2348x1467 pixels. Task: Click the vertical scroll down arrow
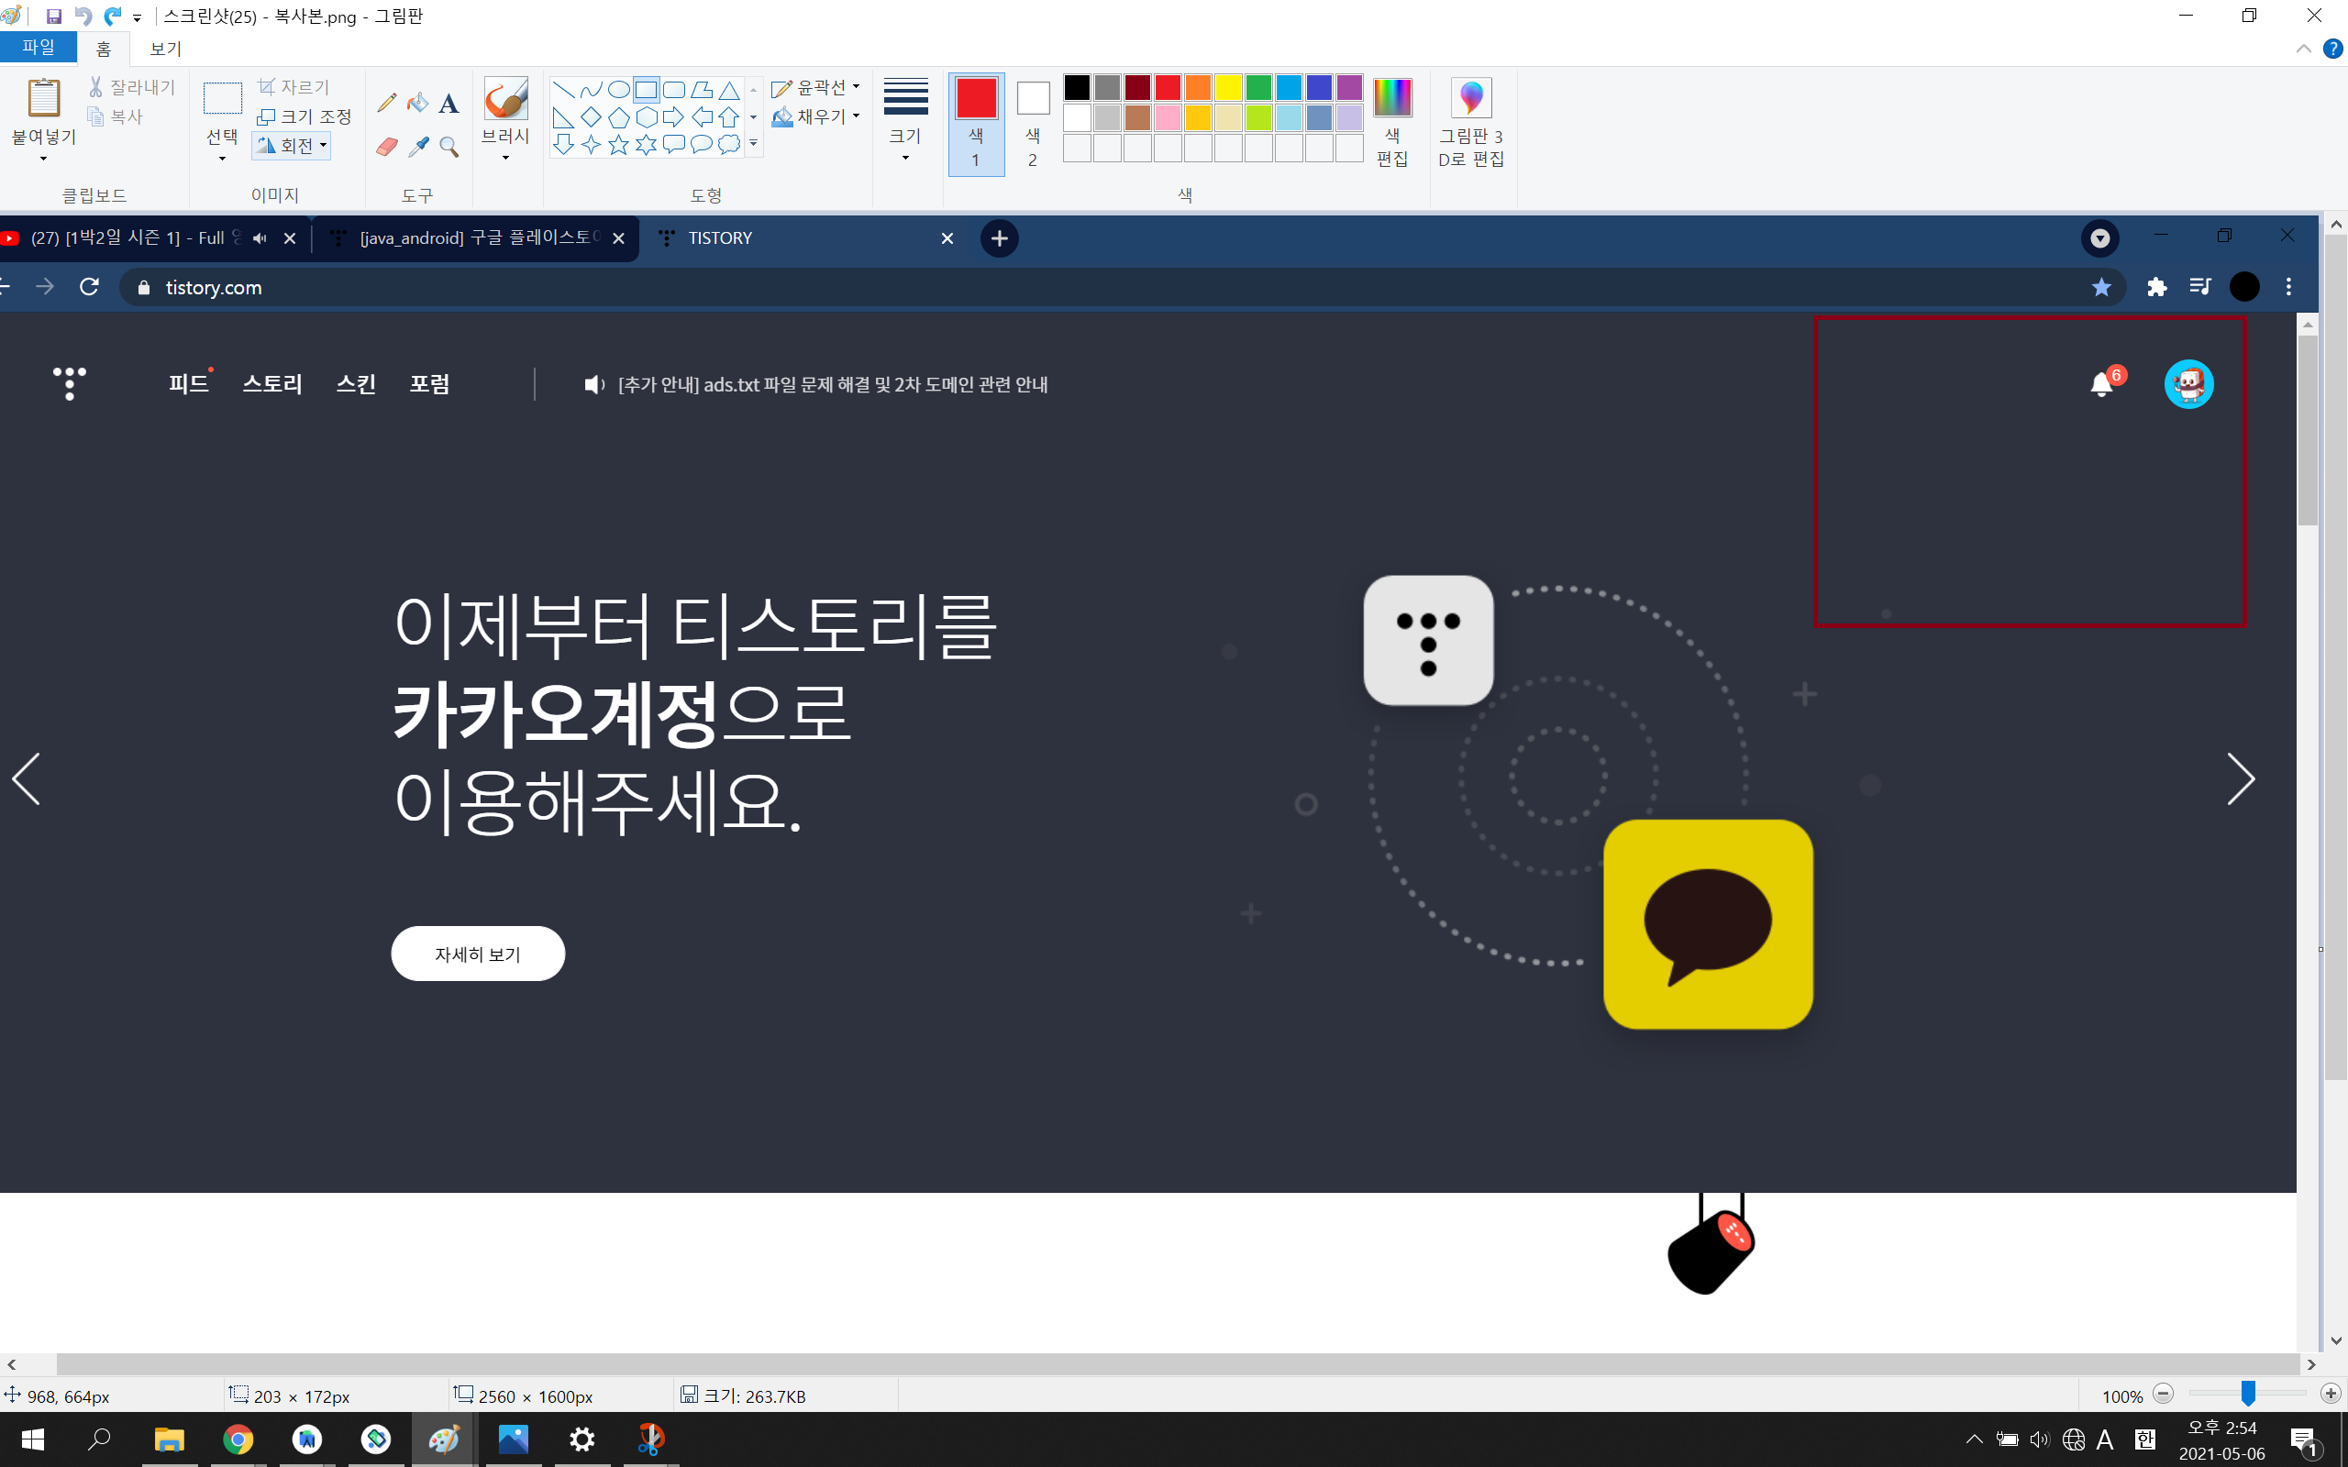coord(2336,1340)
